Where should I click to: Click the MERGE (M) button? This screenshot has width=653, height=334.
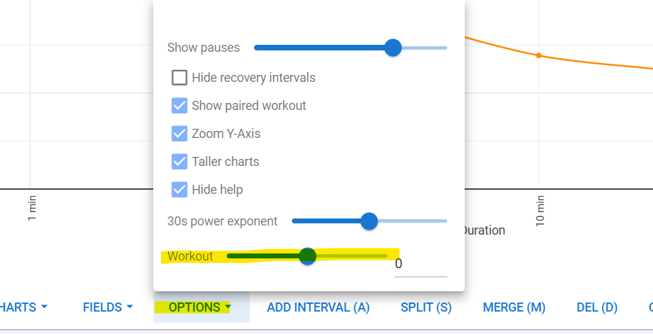click(514, 307)
